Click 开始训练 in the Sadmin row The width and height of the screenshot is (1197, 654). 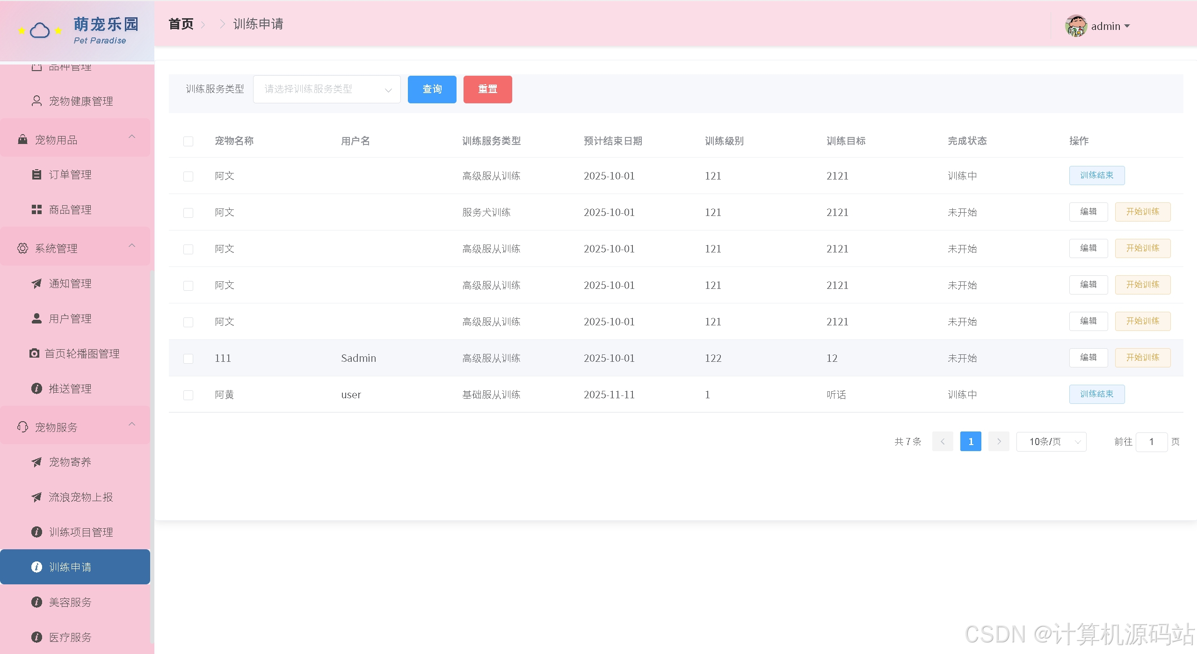pyautogui.click(x=1142, y=358)
